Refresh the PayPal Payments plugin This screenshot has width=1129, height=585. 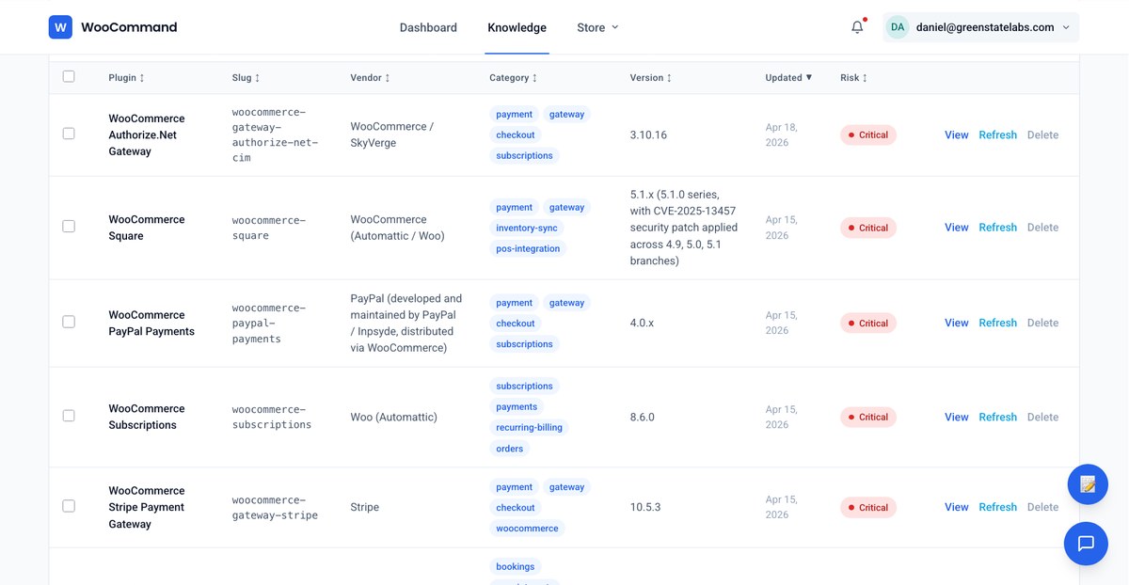click(997, 323)
